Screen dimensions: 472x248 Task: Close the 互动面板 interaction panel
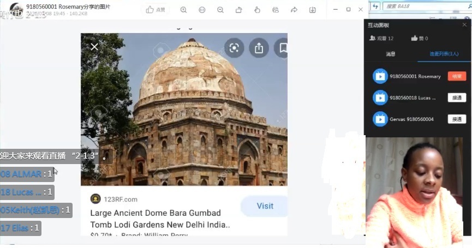point(465,25)
